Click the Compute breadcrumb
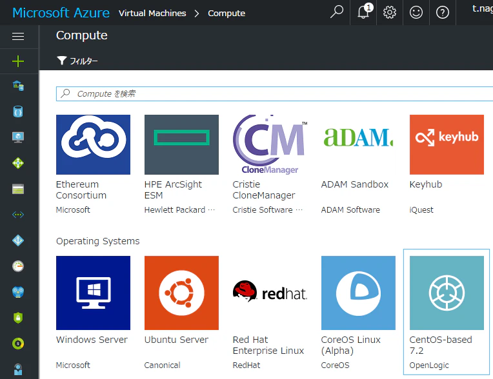This screenshot has height=379, width=493. (x=226, y=13)
